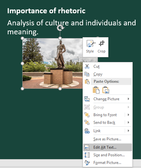Open the Style dropdown arrow
This screenshot has width=141, height=168.
95,43
